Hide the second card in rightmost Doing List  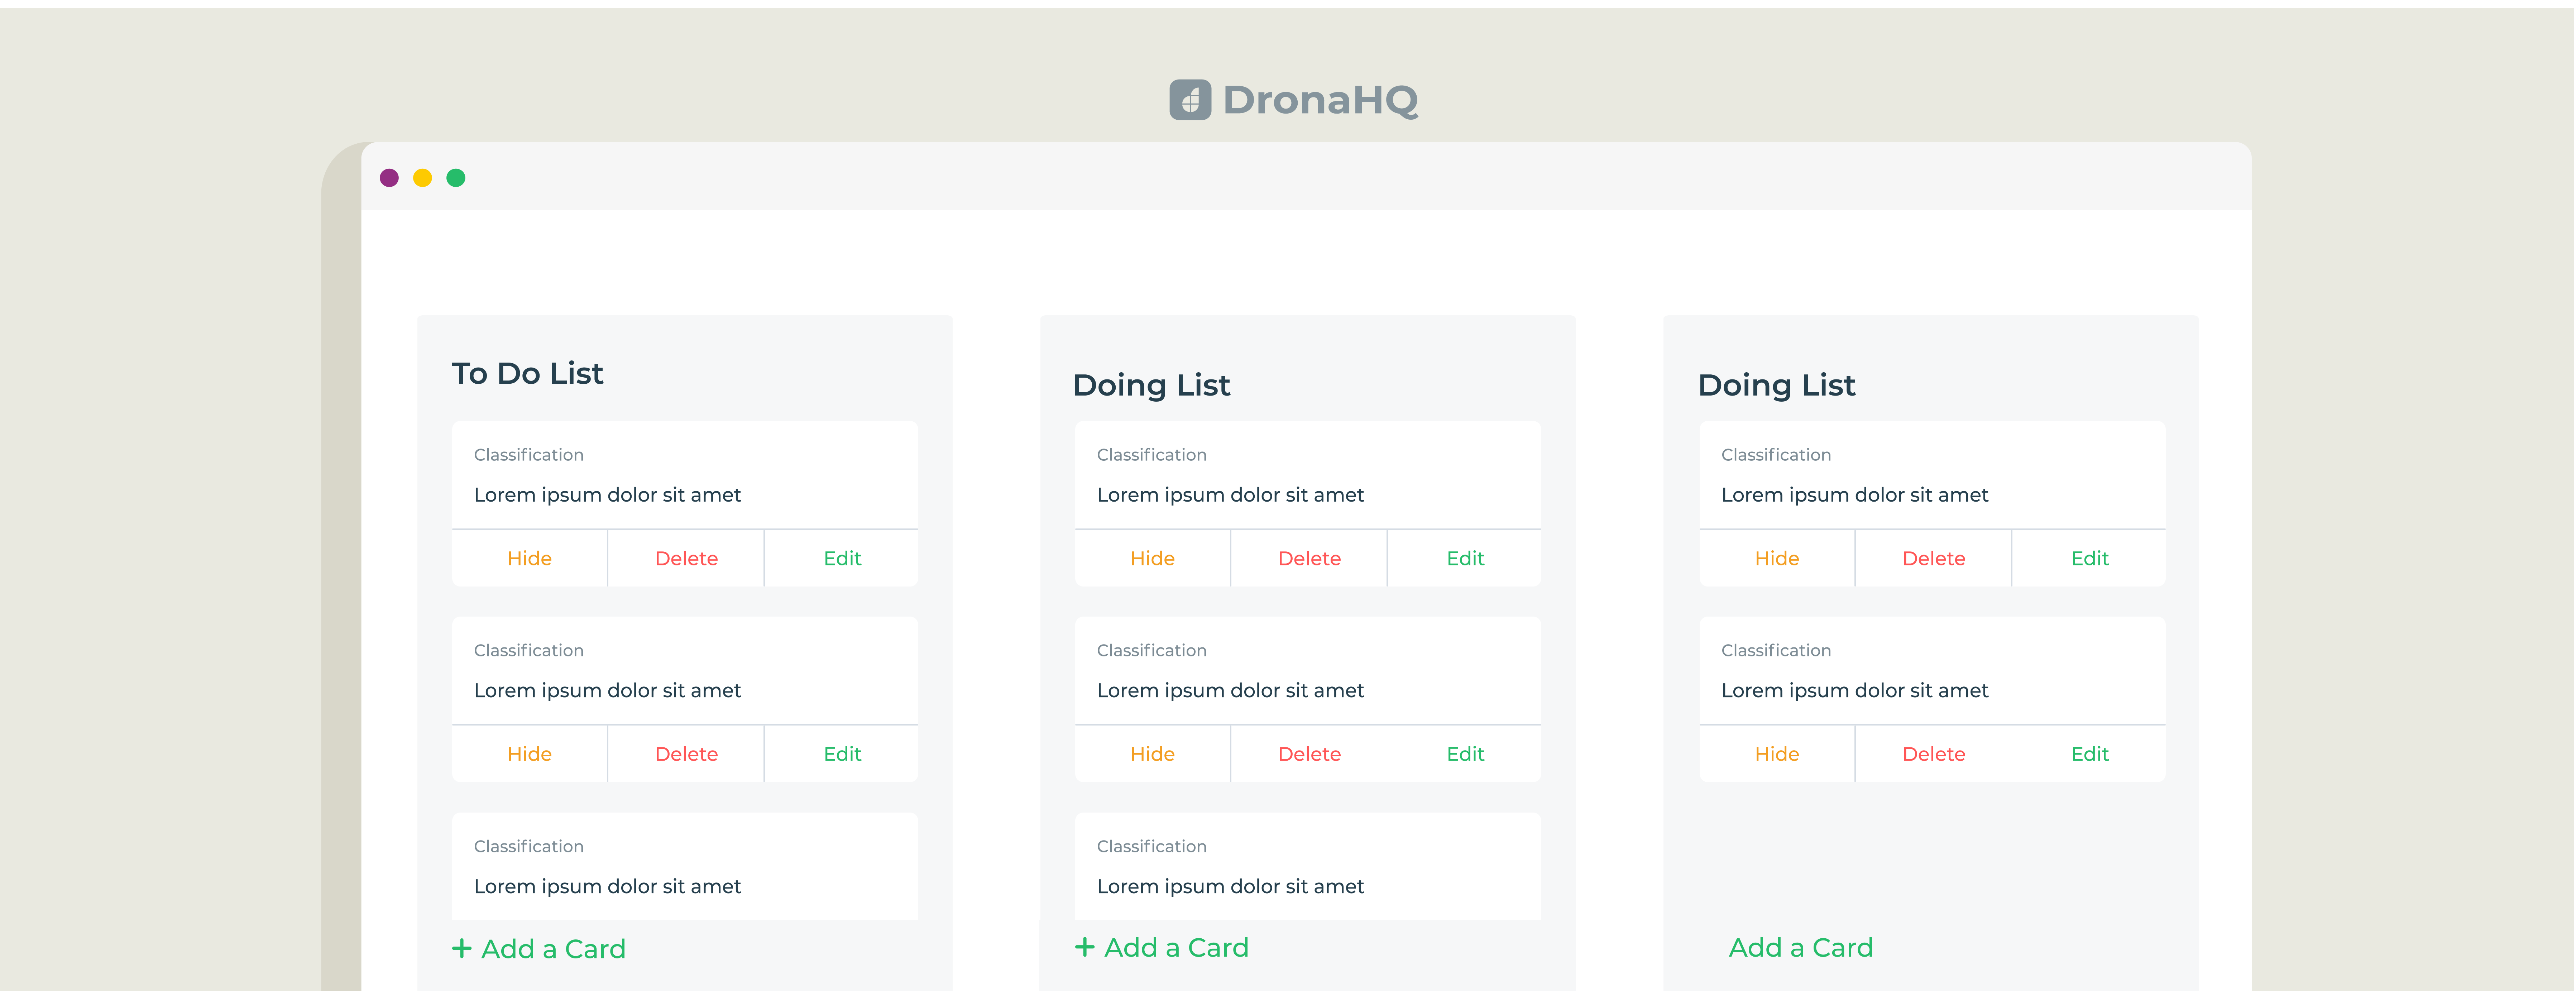coord(1777,754)
